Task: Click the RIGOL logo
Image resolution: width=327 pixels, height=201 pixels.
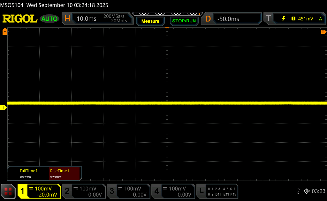Action: (x=20, y=19)
